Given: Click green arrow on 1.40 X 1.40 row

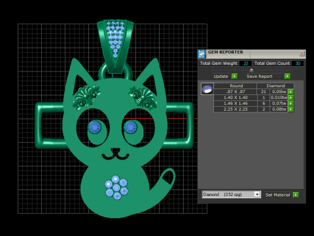Looking at the screenshot, I should coord(290,98).
